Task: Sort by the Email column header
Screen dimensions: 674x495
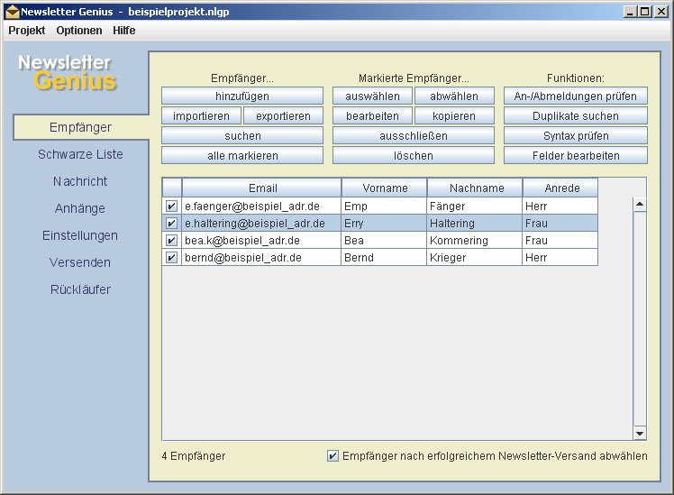Action: [262, 188]
